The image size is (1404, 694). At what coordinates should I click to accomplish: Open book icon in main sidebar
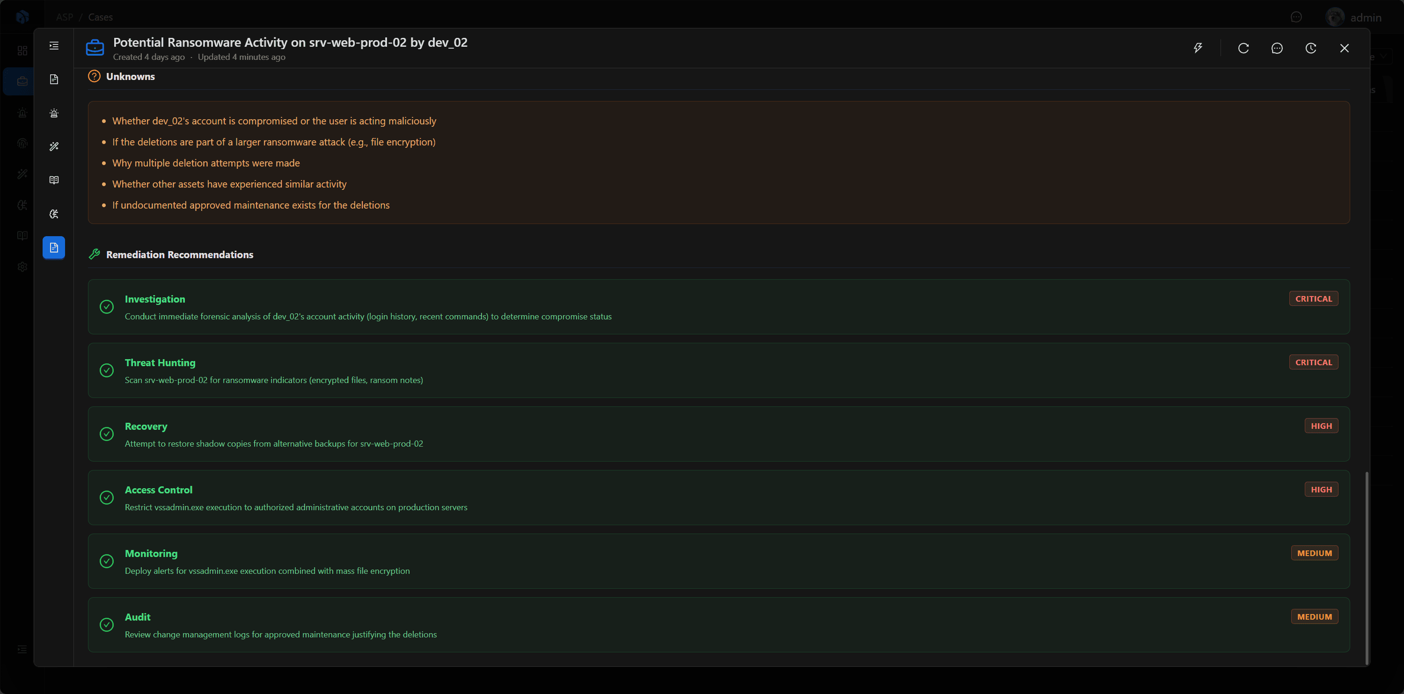22,236
